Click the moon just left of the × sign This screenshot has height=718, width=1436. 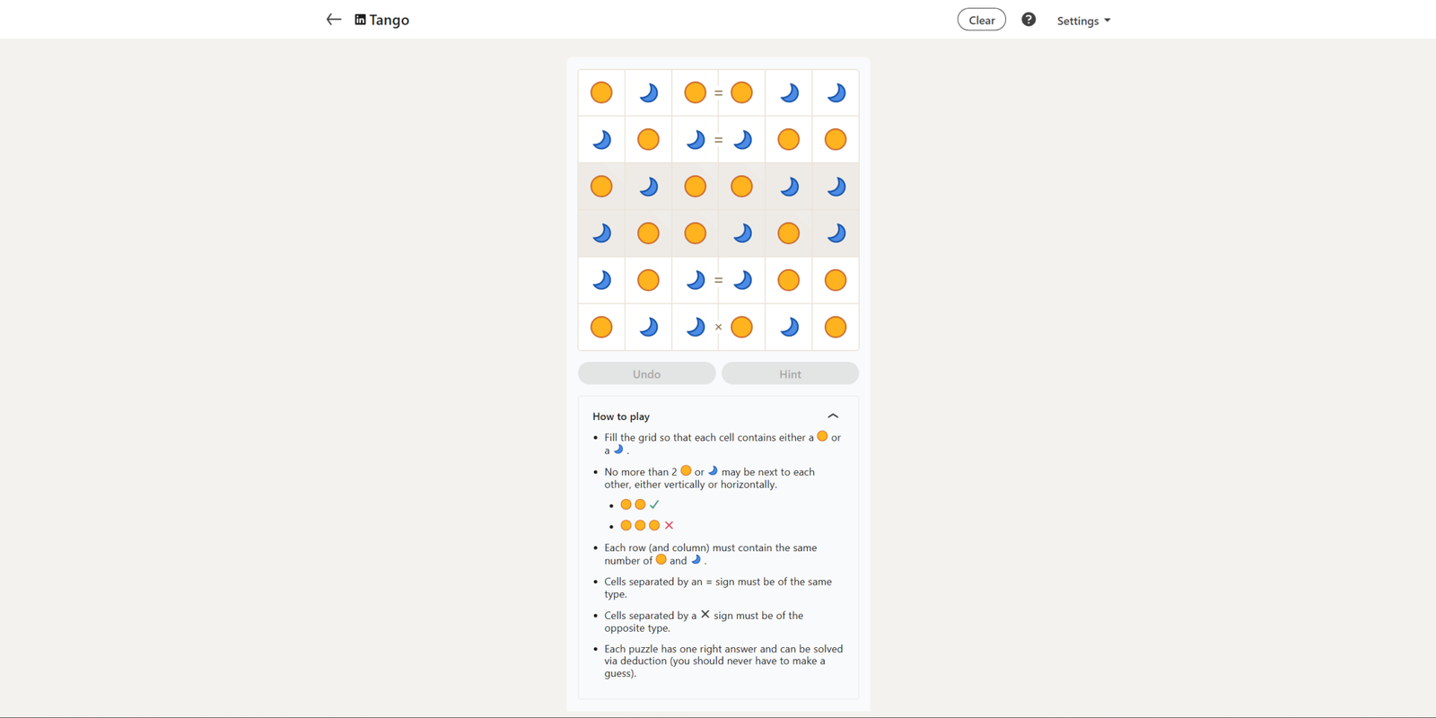point(695,327)
